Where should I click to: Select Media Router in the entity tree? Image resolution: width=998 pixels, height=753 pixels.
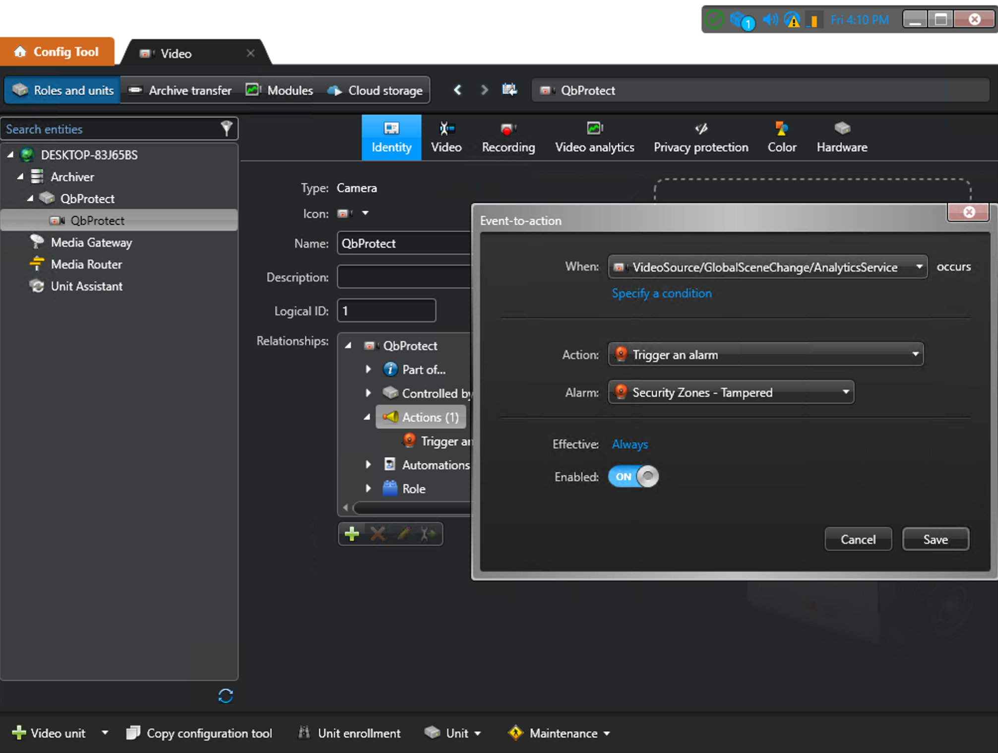pos(86,264)
